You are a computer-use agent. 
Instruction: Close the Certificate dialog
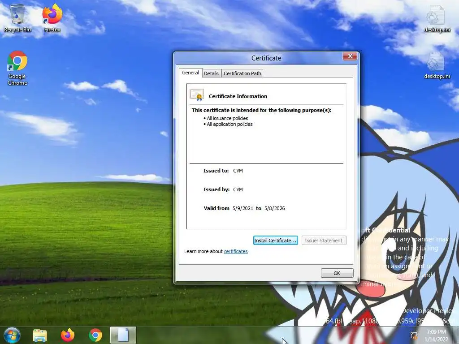pos(350,56)
